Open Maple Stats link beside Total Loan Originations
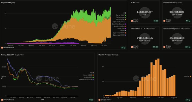Screen dimensions: 192x102 (x=186, y=29)
